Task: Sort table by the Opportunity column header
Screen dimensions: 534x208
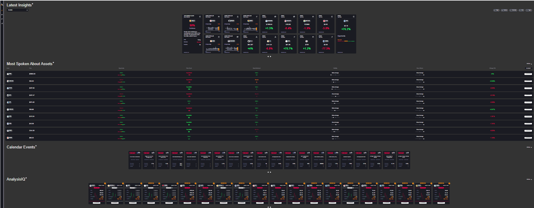Action: click(x=121, y=68)
